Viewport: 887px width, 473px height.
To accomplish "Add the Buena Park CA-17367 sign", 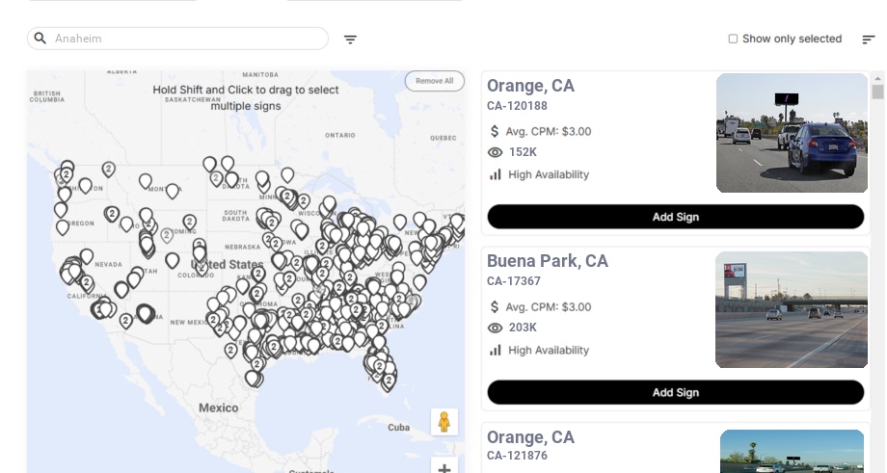I will coord(675,392).
